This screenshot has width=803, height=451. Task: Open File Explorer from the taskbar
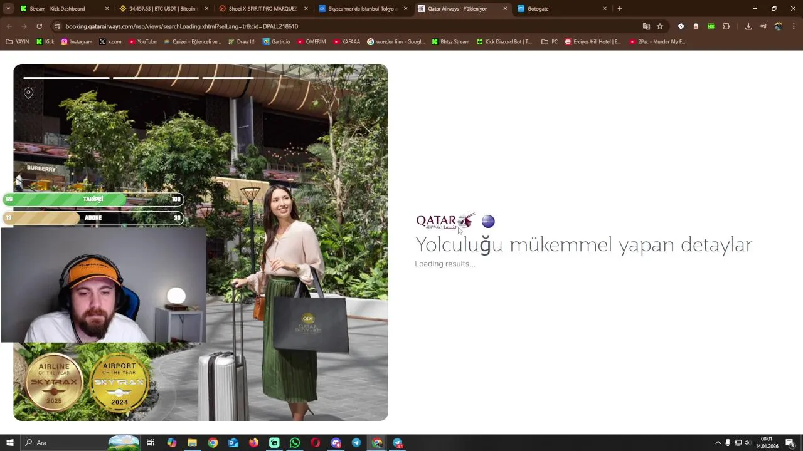(192, 443)
